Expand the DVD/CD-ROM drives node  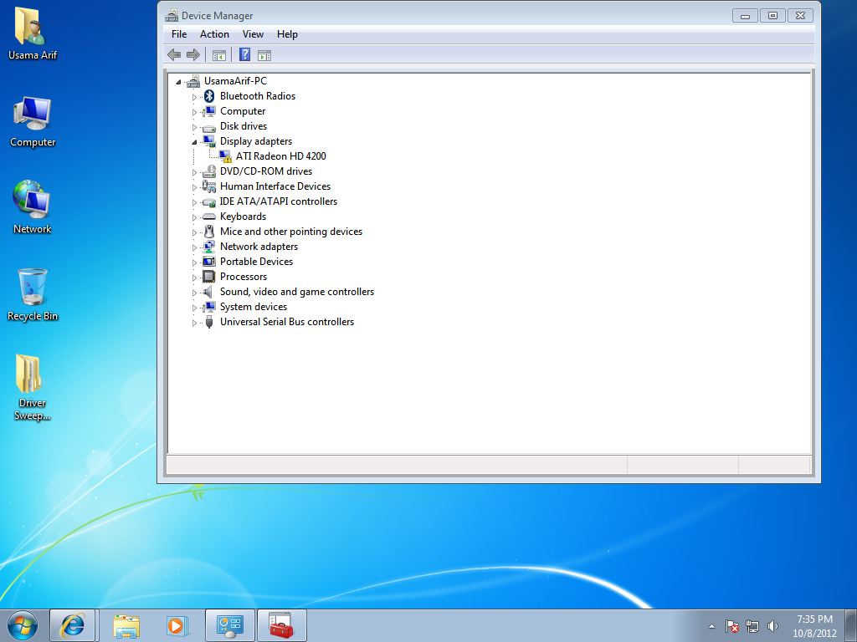(x=194, y=172)
